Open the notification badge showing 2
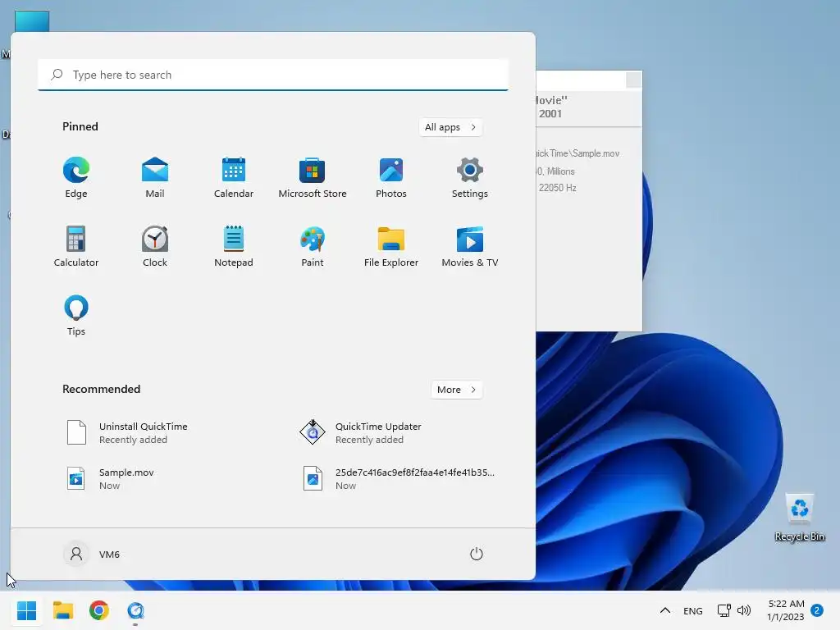 coord(817,610)
